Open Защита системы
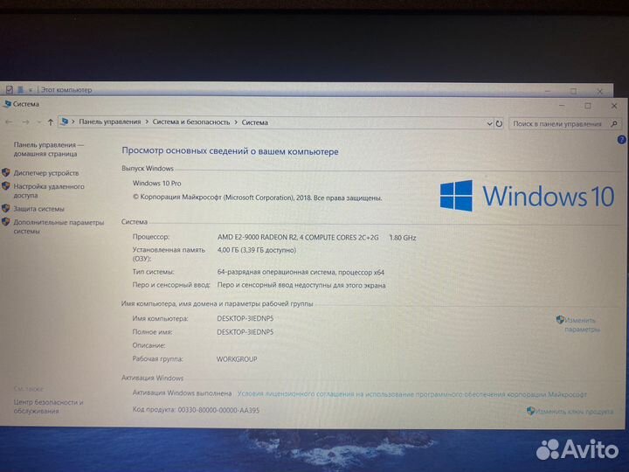 (38, 209)
